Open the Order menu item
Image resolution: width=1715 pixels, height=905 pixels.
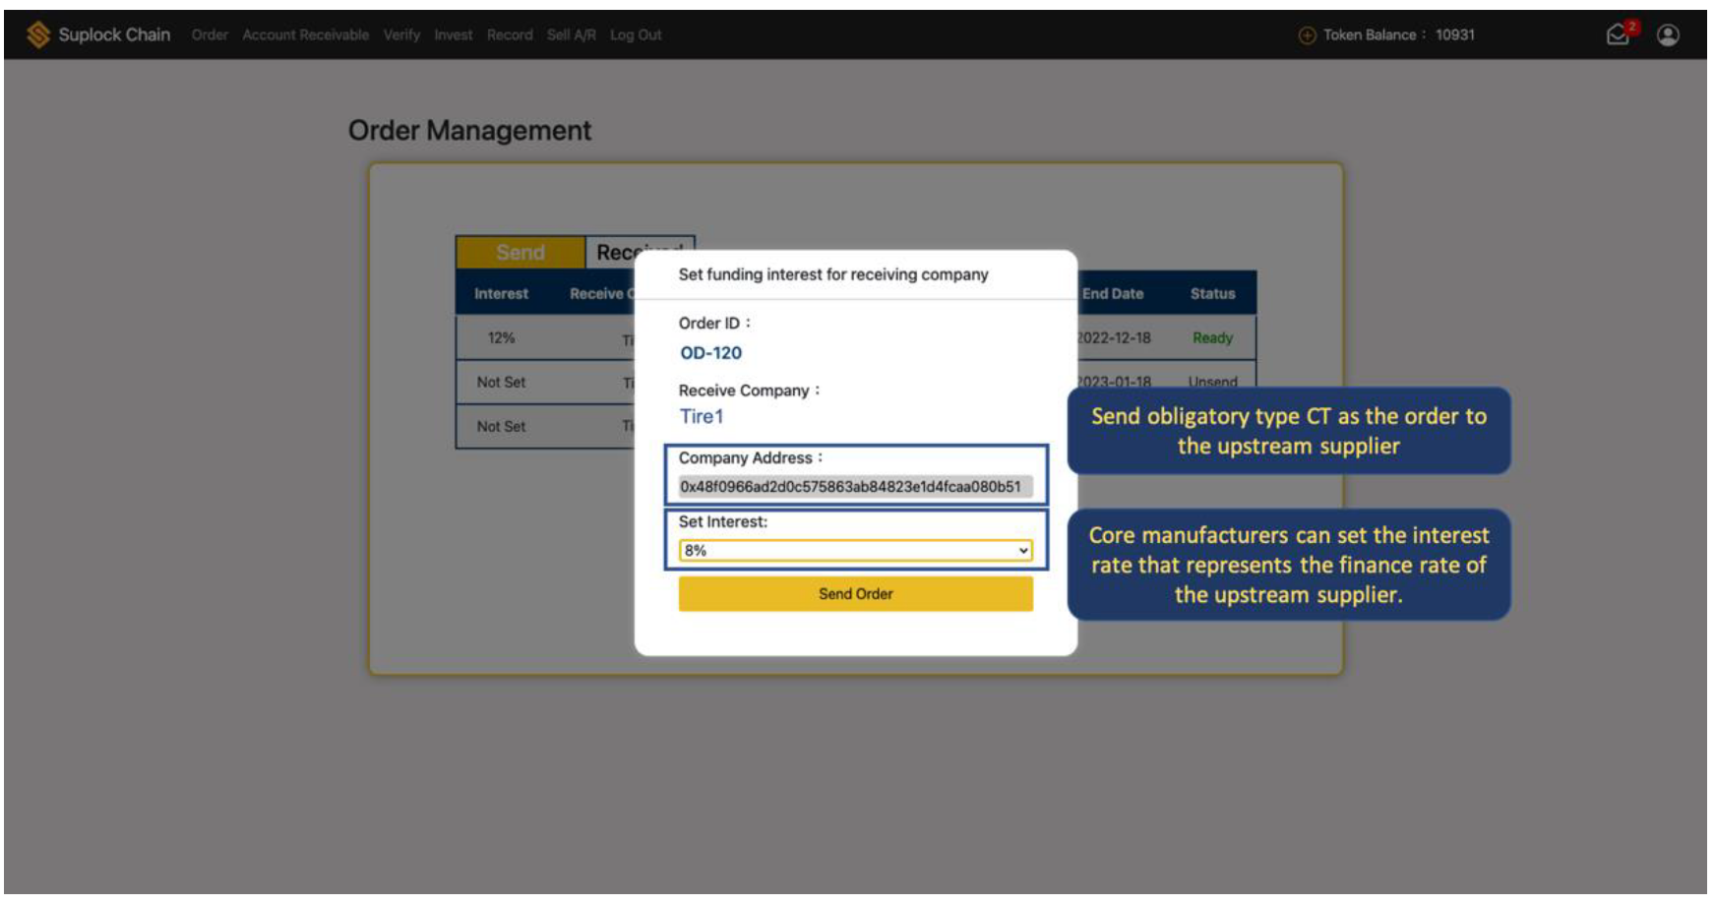click(x=210, y=35)
